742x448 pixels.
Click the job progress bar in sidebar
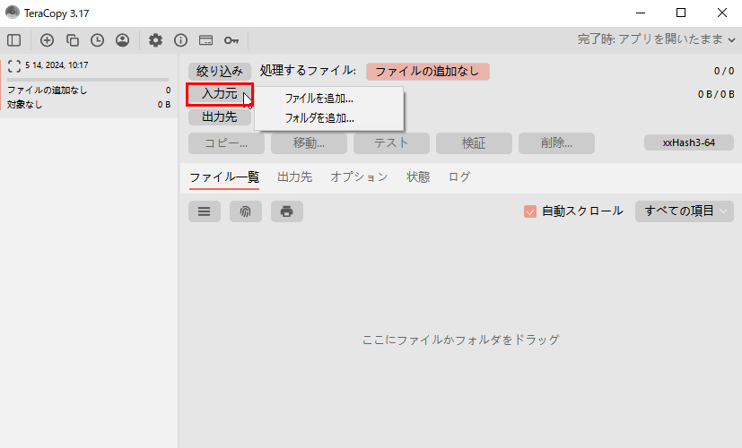pyautogui.click(x=88, y=80)
